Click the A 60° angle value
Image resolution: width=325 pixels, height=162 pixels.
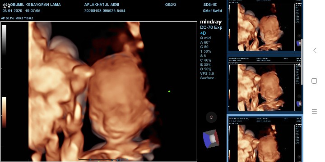pos(205,42)
